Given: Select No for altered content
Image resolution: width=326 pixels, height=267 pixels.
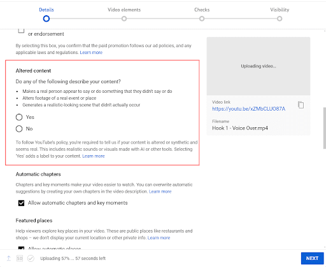Looking at the screenshot, I should pos(19,128).
